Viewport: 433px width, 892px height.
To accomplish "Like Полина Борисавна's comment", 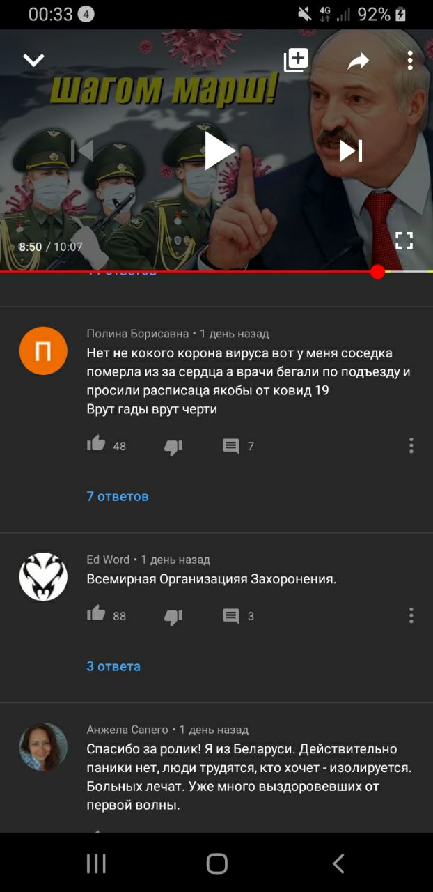I will [96, 444].
